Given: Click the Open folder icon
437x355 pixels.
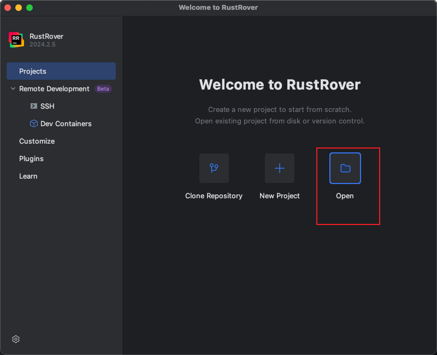Looking at the screenshot, I should point(345,168).
